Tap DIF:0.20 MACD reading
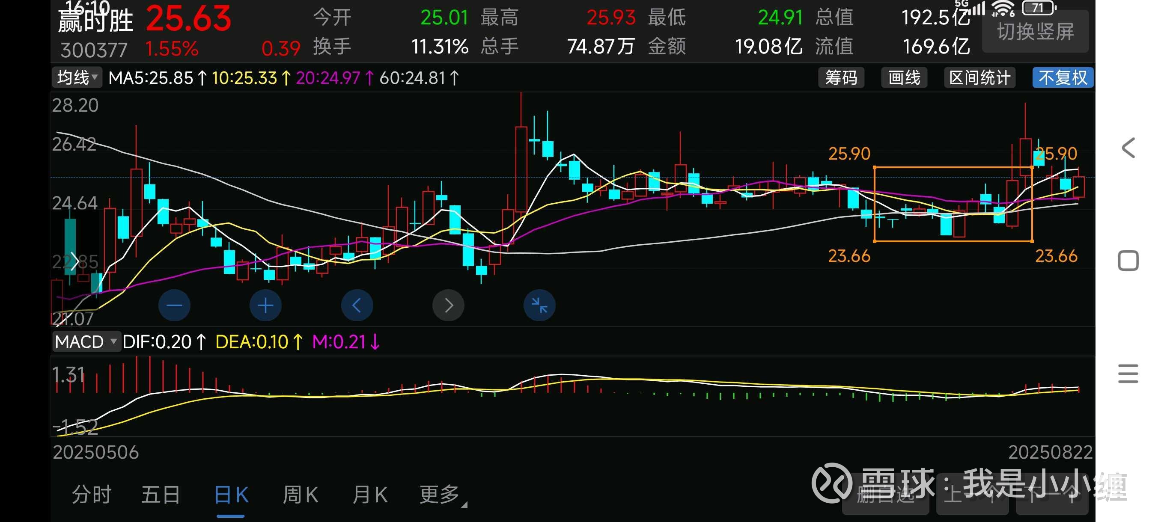The width and height of the screenshot is (1161, 522). click(164, 342)
